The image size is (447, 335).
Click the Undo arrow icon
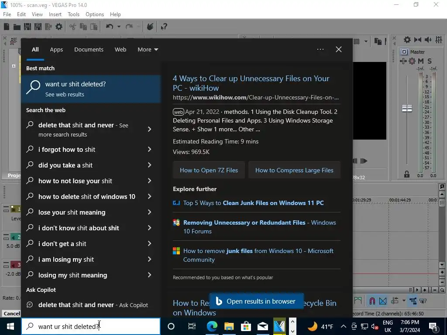pos(110,27)
